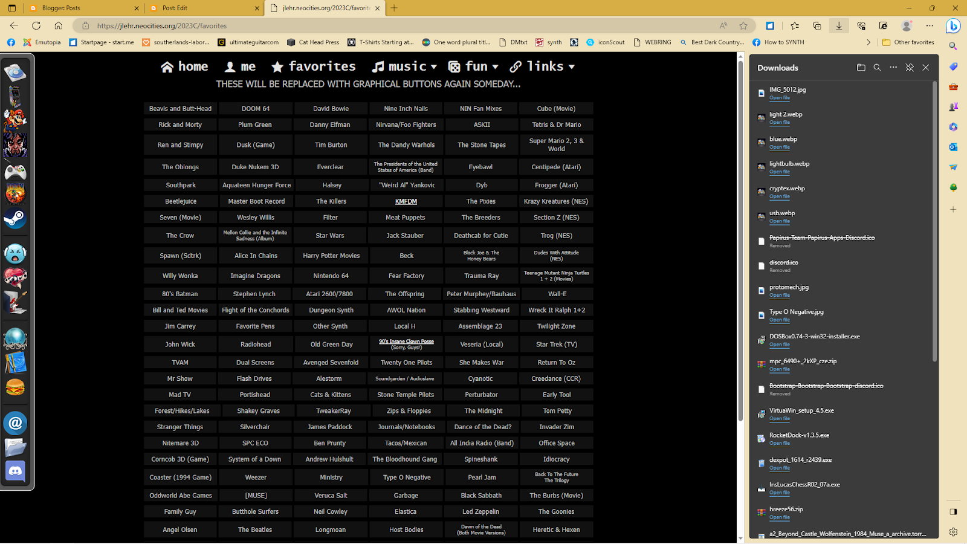
Task: Open downloads folder from Downloads panel
Action: [861, 68]
